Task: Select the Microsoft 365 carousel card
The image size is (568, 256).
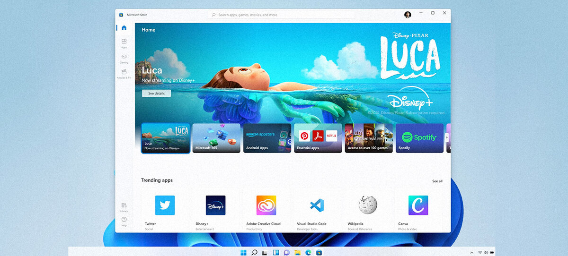Action: point(216,138)
